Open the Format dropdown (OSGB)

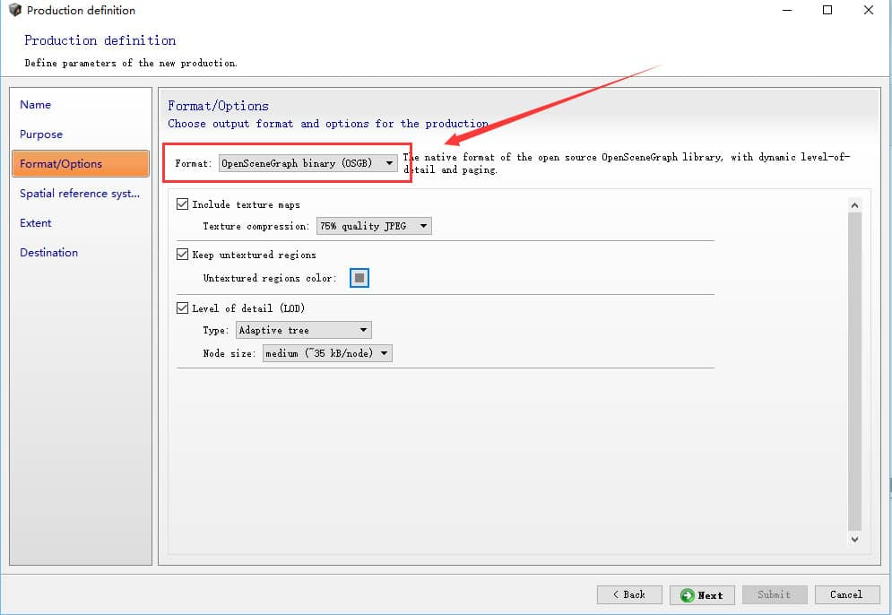(x=307, y=163)
